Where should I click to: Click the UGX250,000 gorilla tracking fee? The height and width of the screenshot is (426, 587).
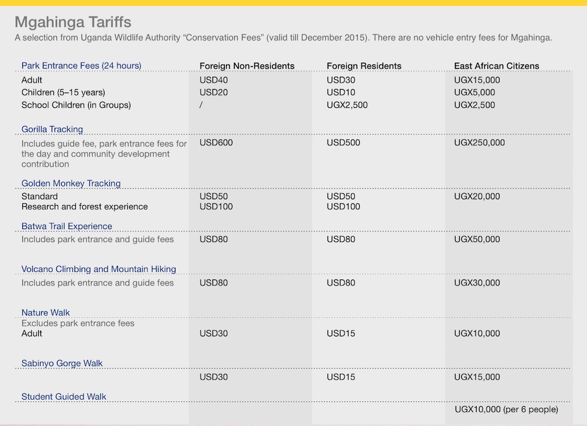click(479, 142)
